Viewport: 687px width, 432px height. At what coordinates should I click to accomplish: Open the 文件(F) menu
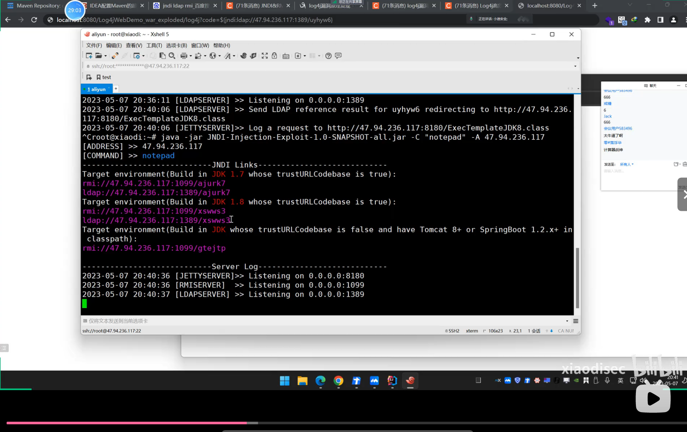pyautogui.click(x=94, y=45)
